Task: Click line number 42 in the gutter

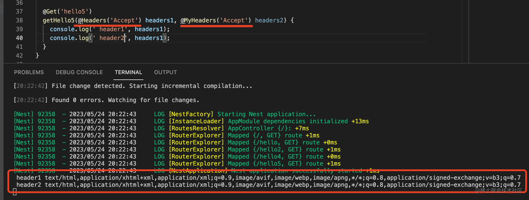Action: pyautogui.click(x=19, y=56)
